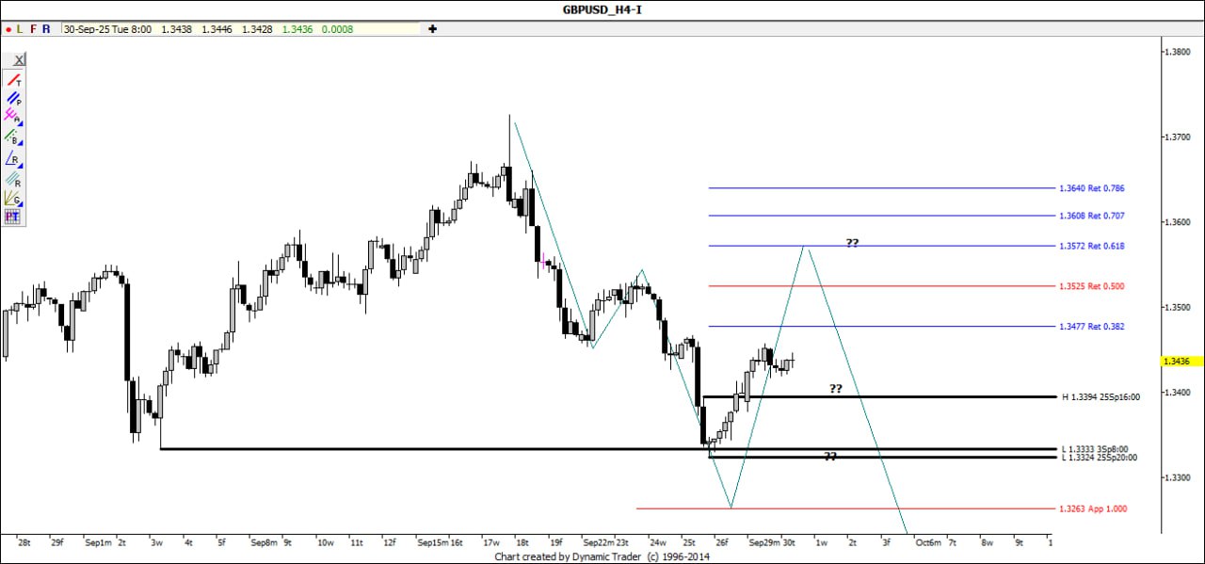Toggle the L button in header
Screen dimensions: 1205x564
(20, 29)
